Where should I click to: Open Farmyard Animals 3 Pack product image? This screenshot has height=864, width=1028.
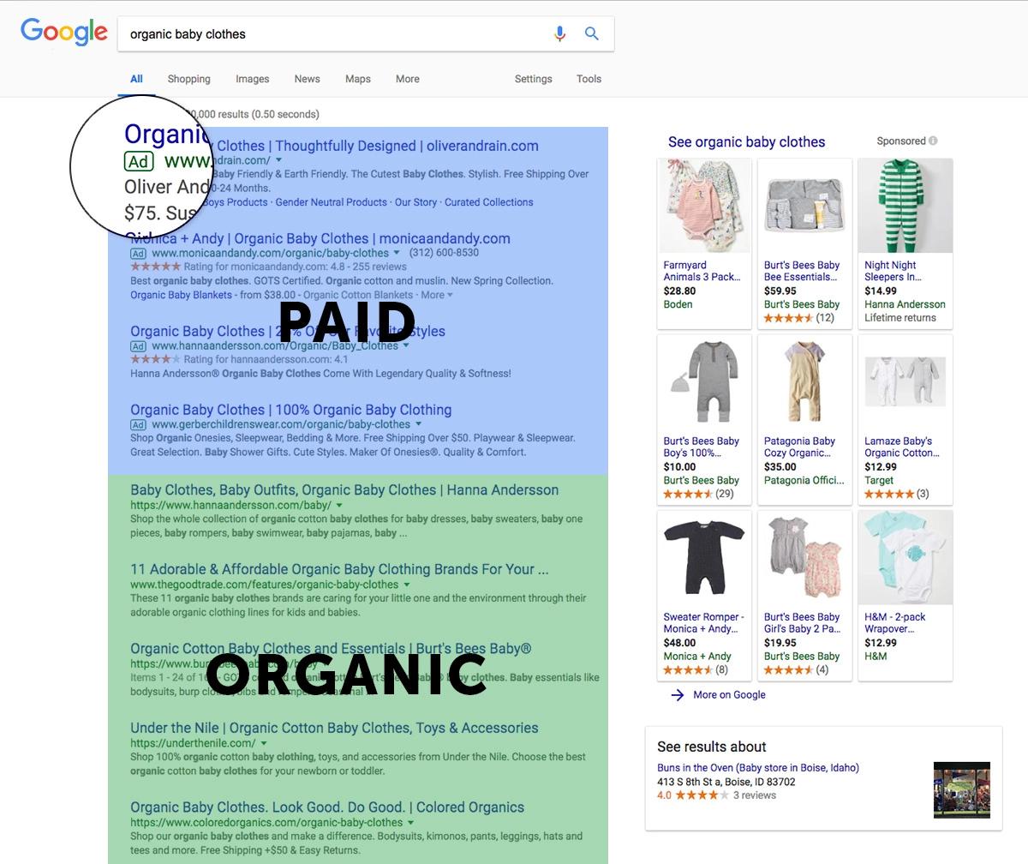(x=704, y=206)
